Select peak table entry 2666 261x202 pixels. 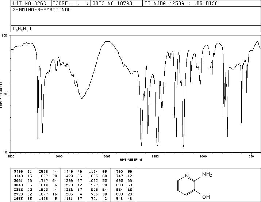(18, 199)
